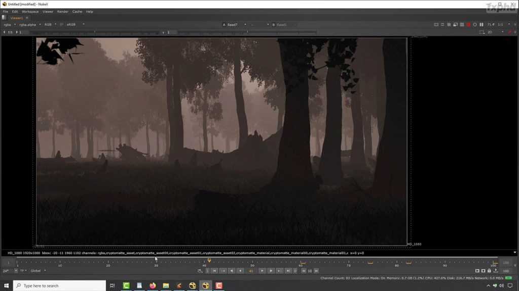Jump to previous keyframe button

click(x=223, y=271)
